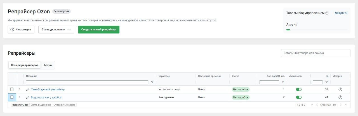Go to first page arrow
Viewport: 358px width, 116px height.
(x=312, y=105)
